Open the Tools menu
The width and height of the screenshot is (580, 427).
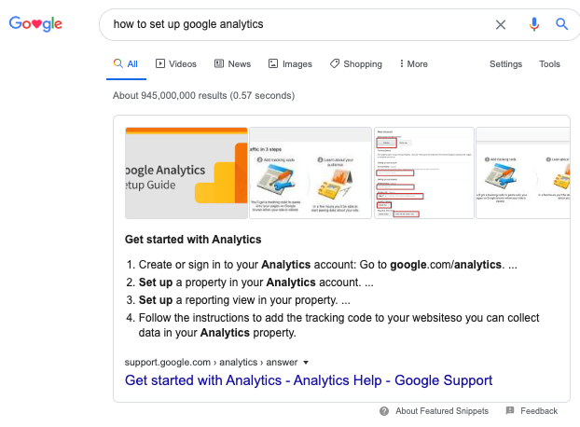(x=549, y=64)
